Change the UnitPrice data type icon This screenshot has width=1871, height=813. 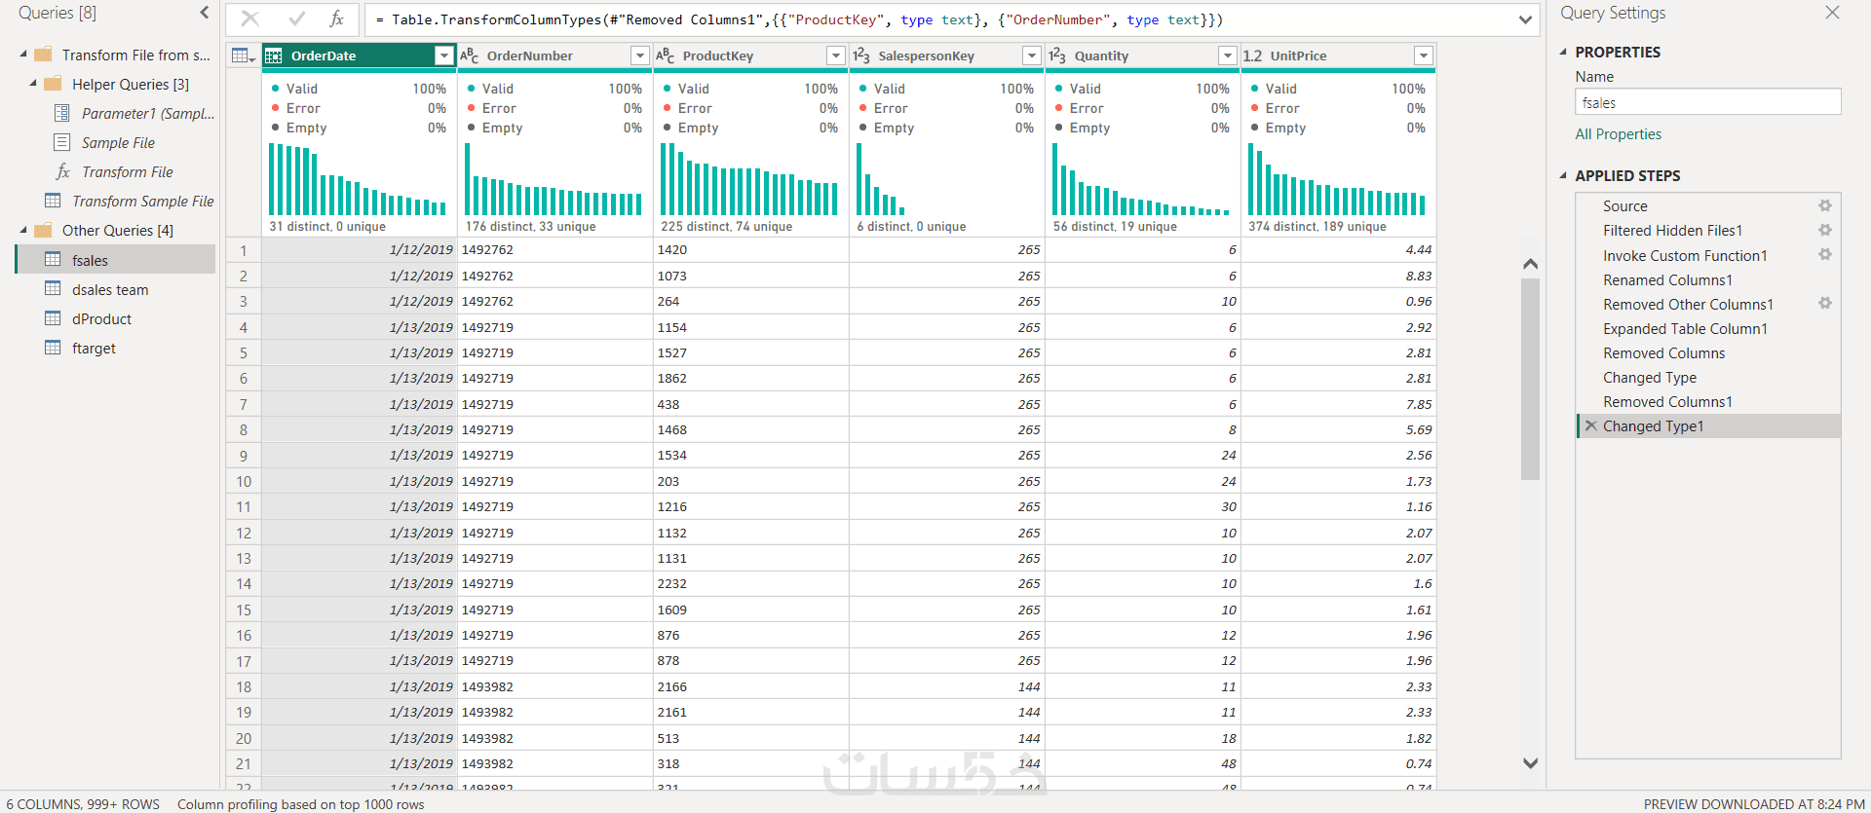point(1252,55)
